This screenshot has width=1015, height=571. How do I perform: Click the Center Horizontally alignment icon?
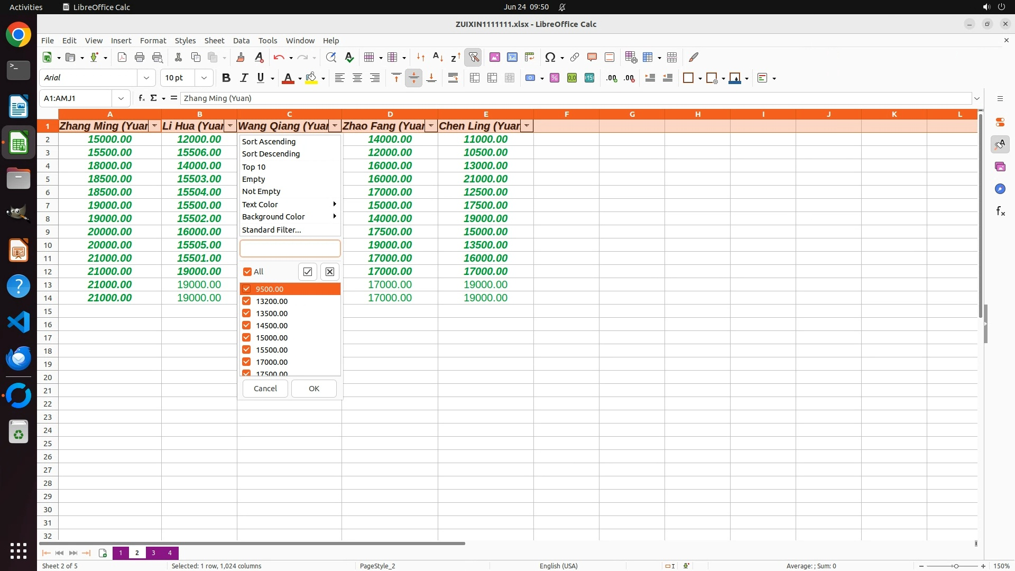coord(357,78)
